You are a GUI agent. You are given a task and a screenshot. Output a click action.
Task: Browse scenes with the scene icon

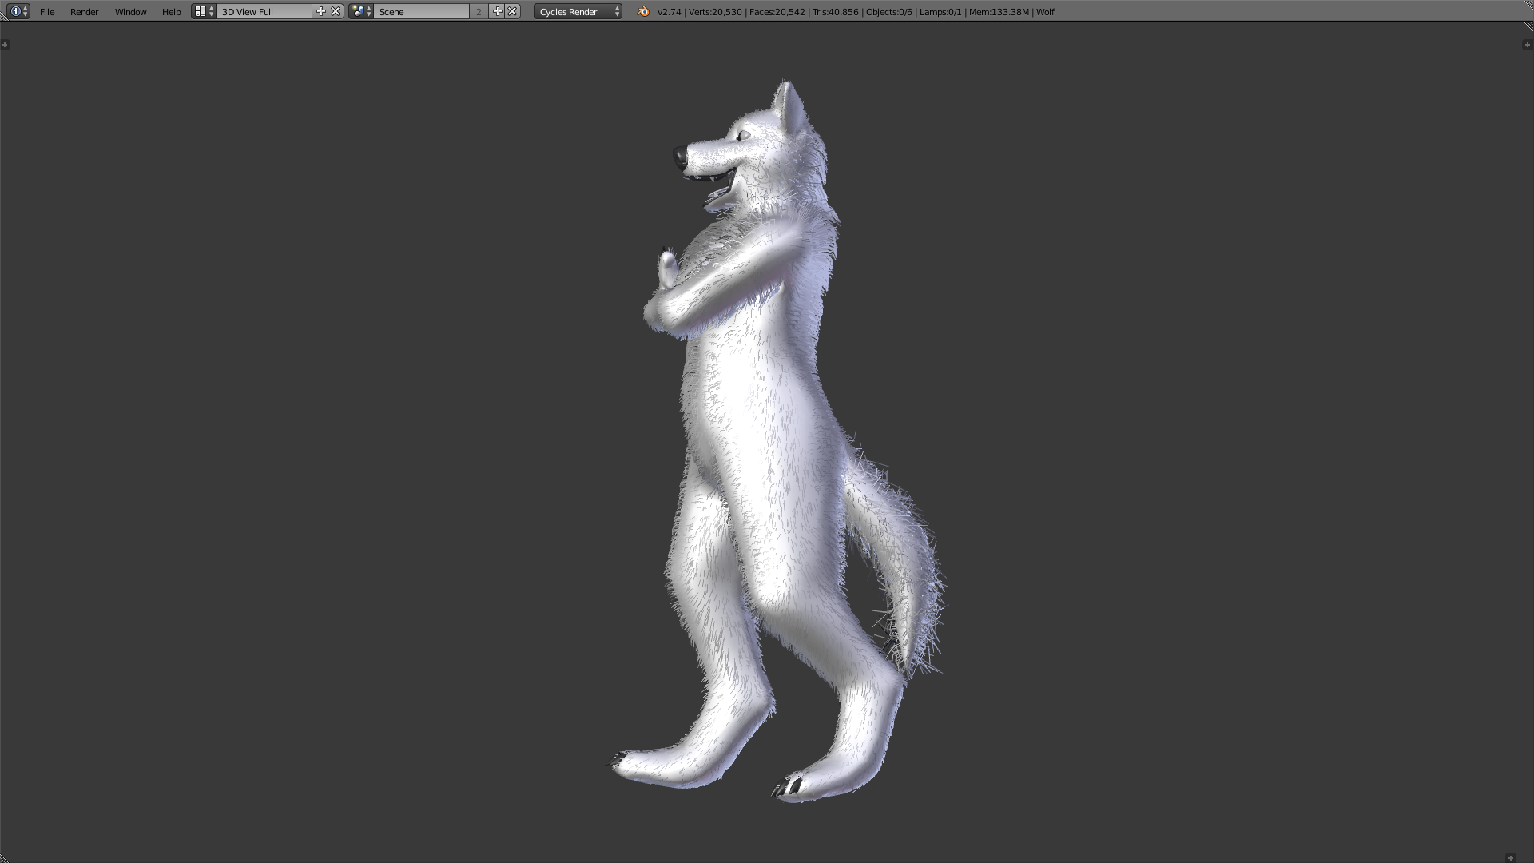click(x=361, y=11)
